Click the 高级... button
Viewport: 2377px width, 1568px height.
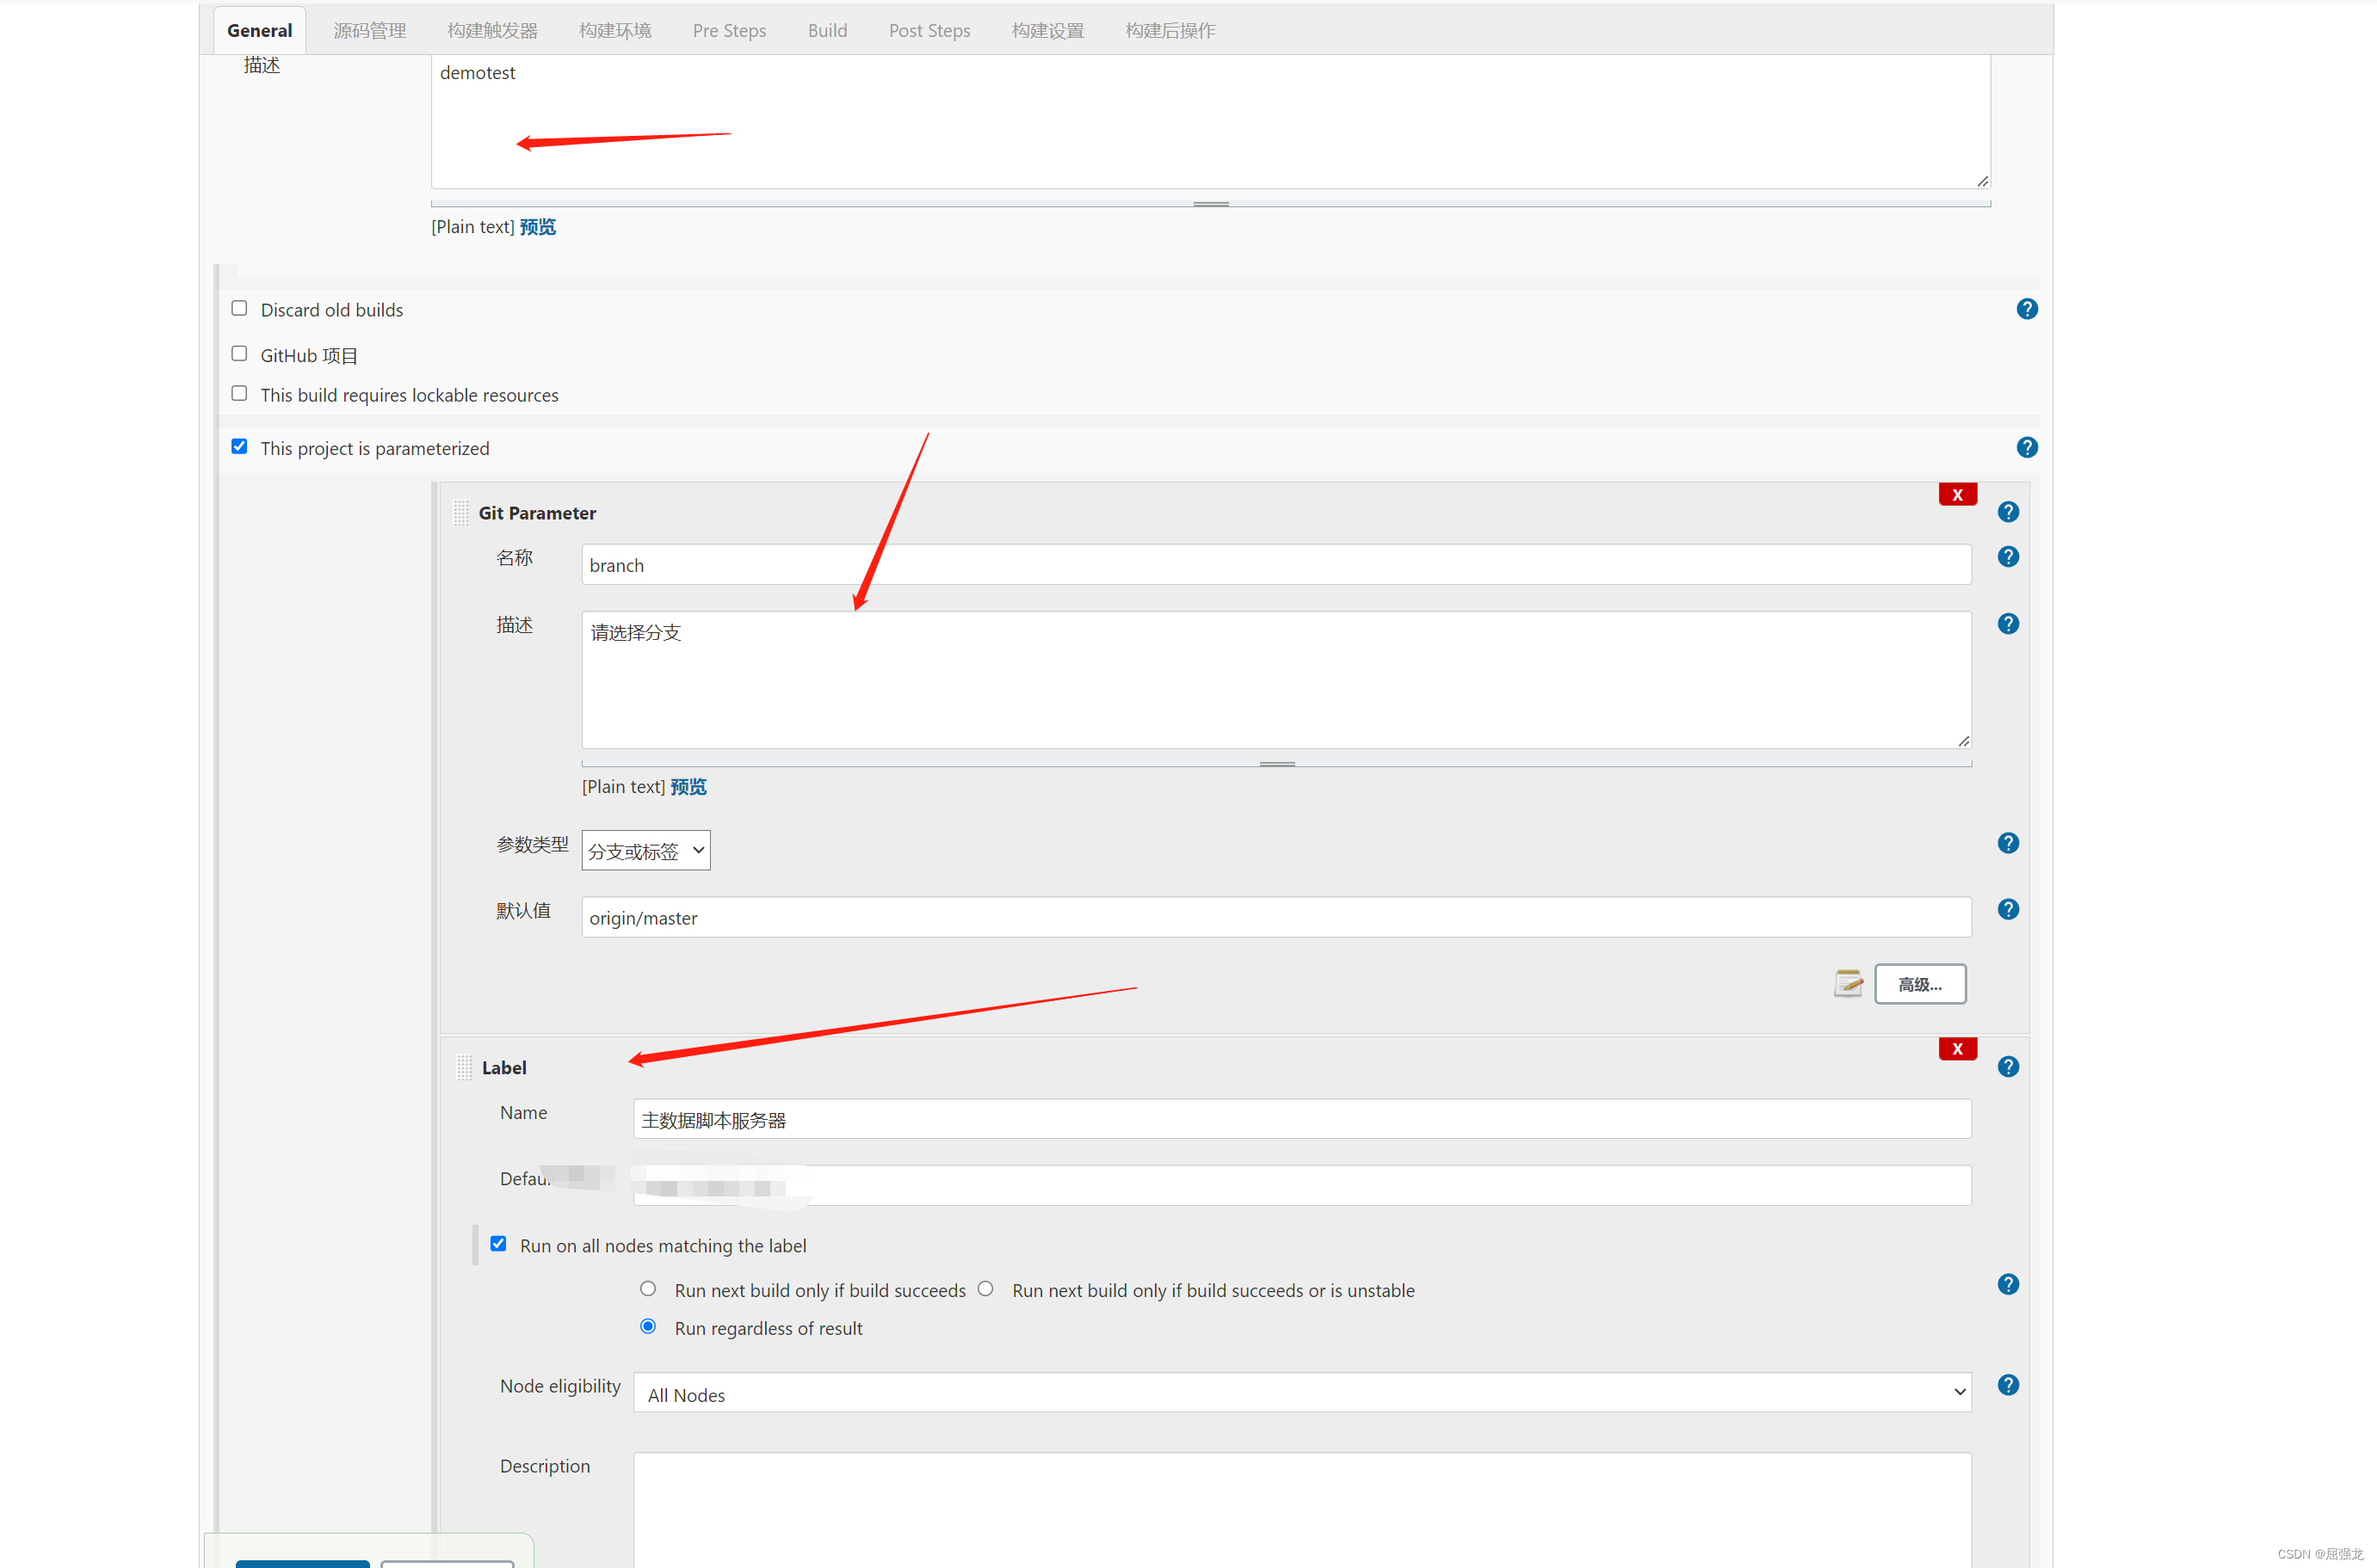[1920, 984]
